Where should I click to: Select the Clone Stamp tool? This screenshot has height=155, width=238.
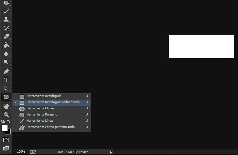[x=6, y=20]
